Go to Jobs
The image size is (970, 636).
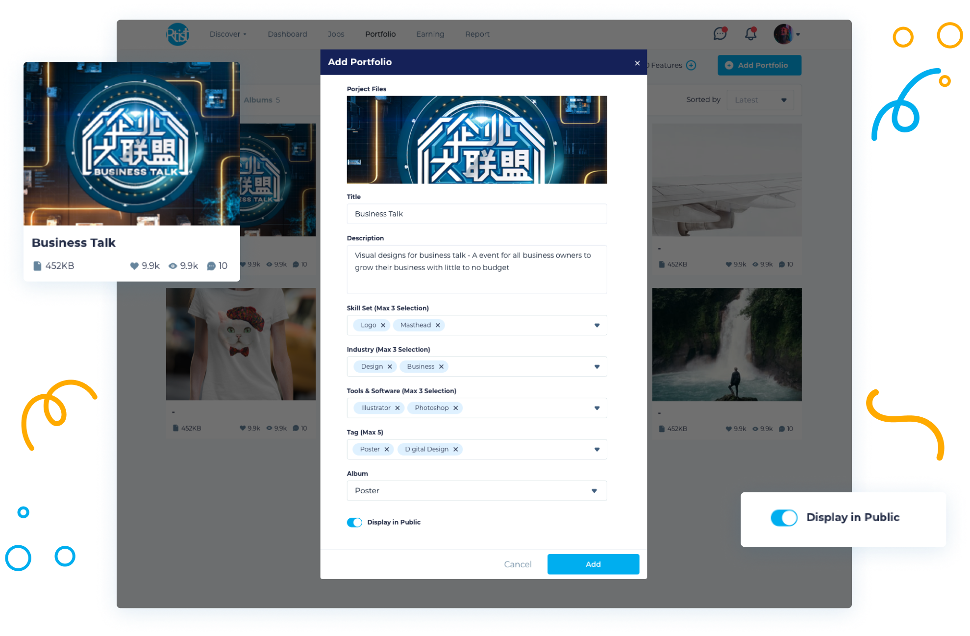pos(336,34)
